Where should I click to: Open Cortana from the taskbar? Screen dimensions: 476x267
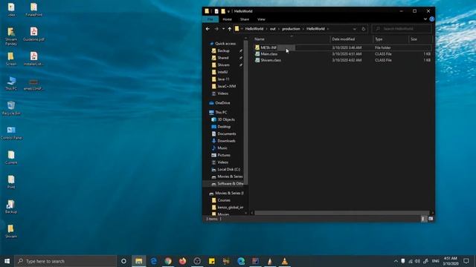123,261
